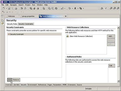The image size is (121, 91).
Task: Click the Save icon in toolbar
Action: (9, 8)
